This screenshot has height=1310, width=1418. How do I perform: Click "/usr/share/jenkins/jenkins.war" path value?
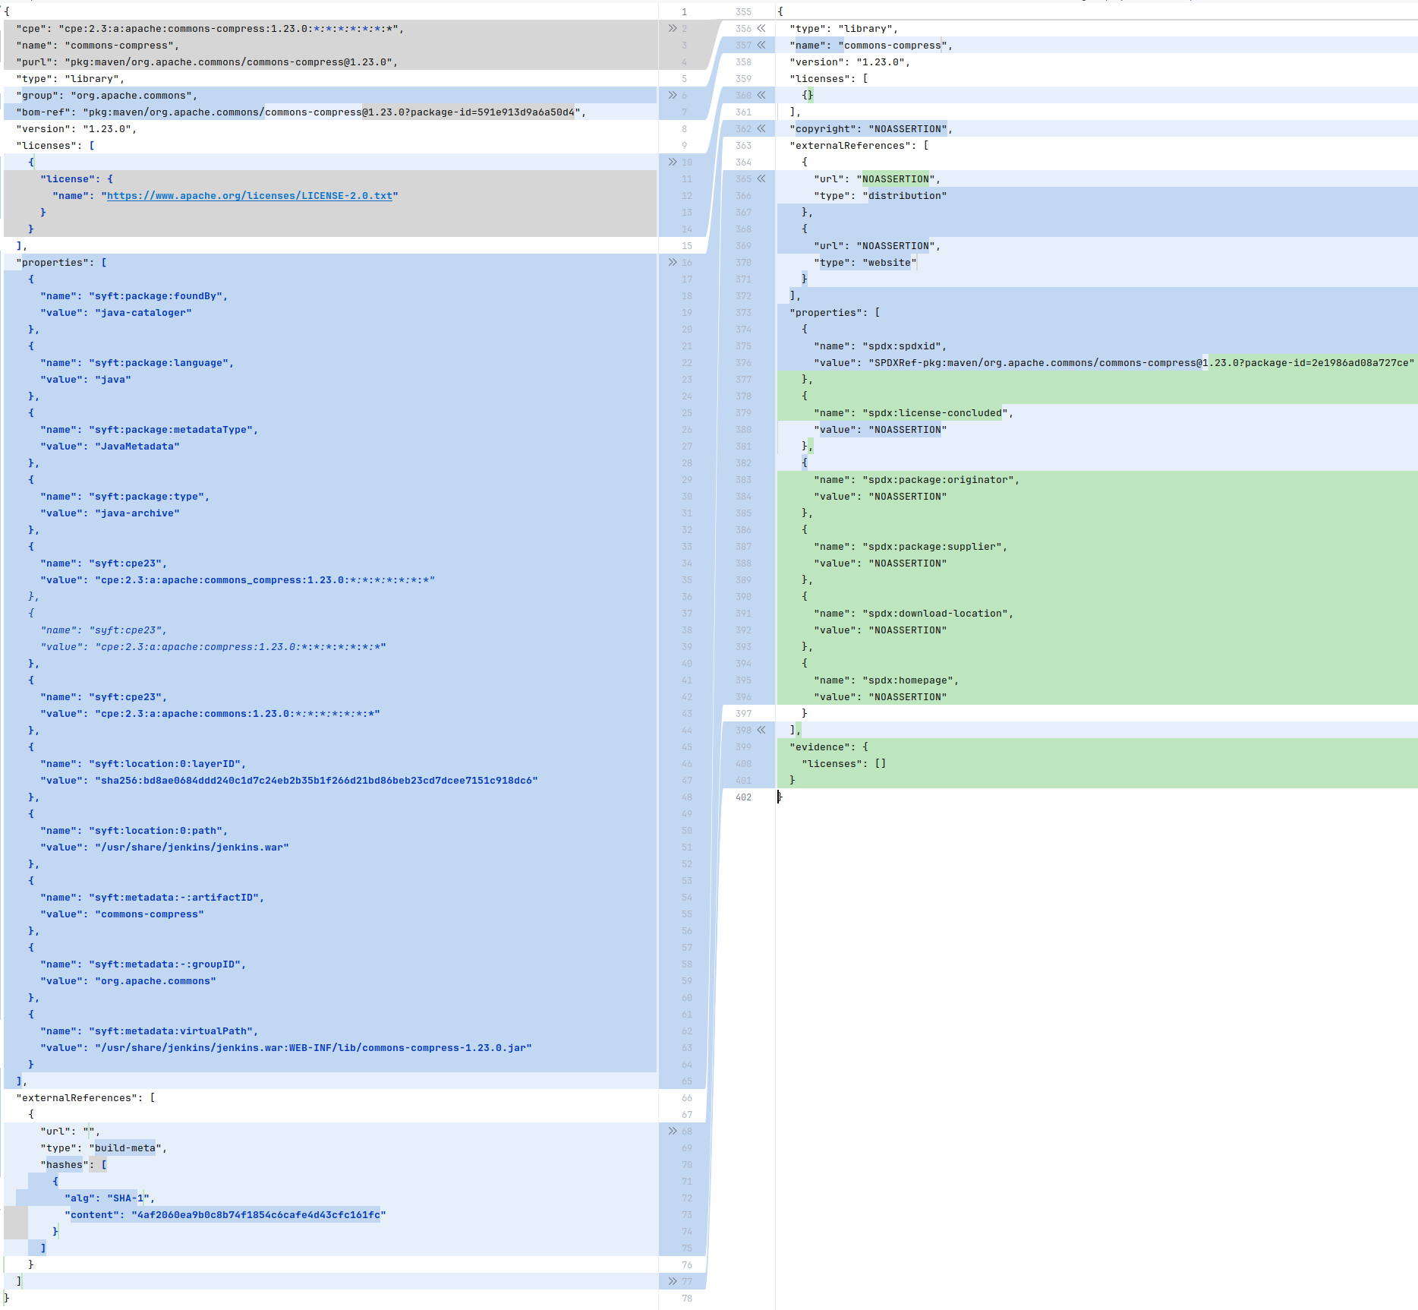(x=192, y=848)
